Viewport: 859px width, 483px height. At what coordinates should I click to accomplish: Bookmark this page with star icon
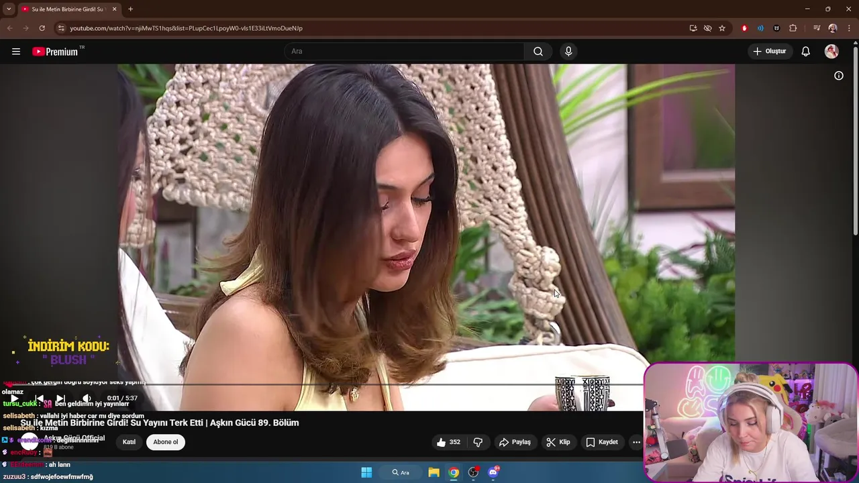click(722, 28)
